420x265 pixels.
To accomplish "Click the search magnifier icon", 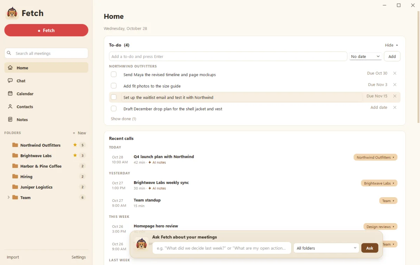I will click(9, 53).
